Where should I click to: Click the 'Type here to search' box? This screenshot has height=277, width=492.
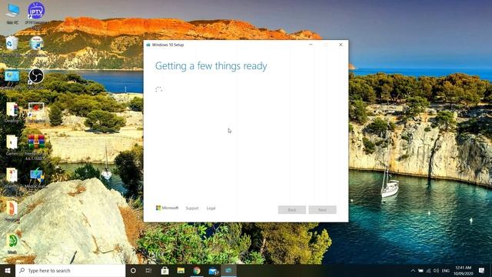pyautogui.click(x=70, y=270)
